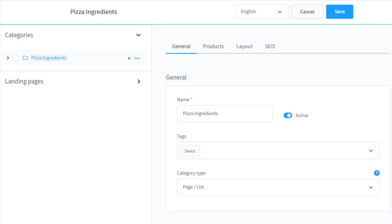
Task: Toggle selection of the Pizza Ingredients category
Action: (16, 58)
